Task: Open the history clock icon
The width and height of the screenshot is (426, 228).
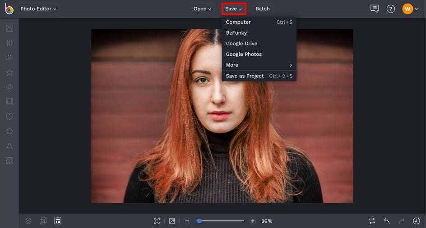Action: [x=416, y=221]
